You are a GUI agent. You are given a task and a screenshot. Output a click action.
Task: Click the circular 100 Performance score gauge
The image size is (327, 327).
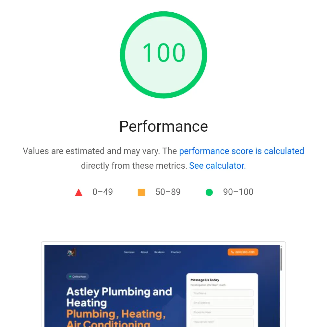pos(163,54)
